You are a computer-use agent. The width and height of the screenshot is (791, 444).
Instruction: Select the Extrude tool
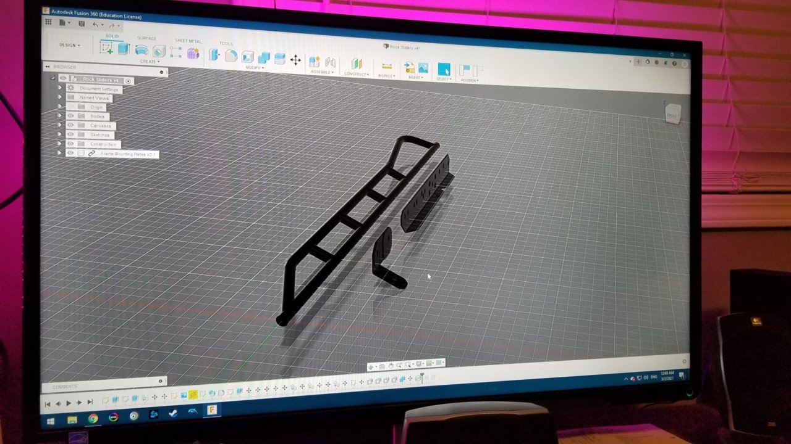pos(124,49)
